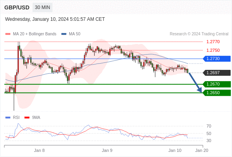Click the green 1.2670 support tag
Viewport: 232px width, 157px height.
217,84
